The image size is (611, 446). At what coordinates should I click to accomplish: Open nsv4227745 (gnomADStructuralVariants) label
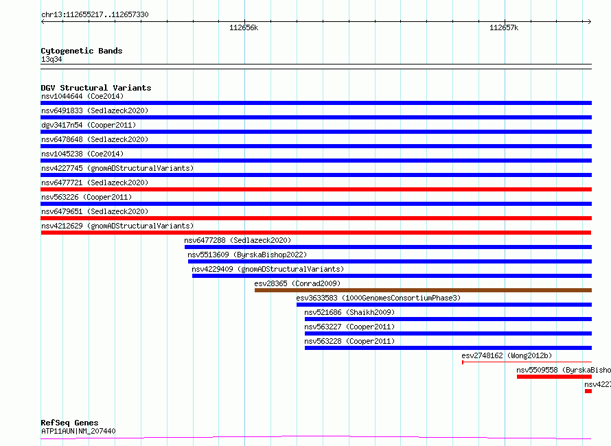point(117,168)
